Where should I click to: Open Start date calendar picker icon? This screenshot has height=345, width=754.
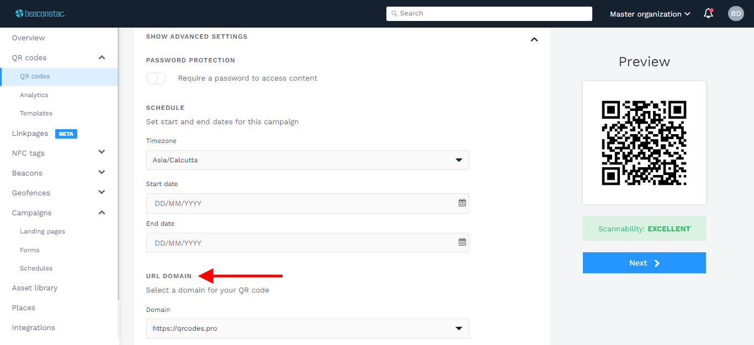pos(462,203)
